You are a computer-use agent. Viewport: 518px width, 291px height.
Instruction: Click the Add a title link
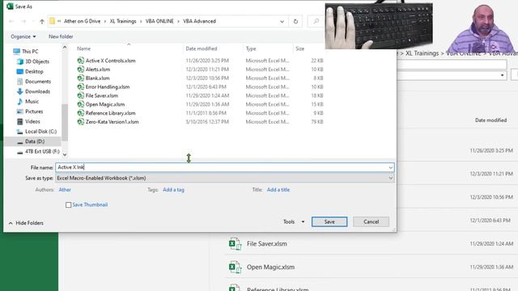(278, 190)
